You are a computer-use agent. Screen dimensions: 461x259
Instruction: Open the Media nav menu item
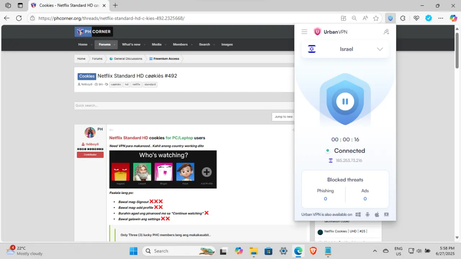(x=156, y=44)
